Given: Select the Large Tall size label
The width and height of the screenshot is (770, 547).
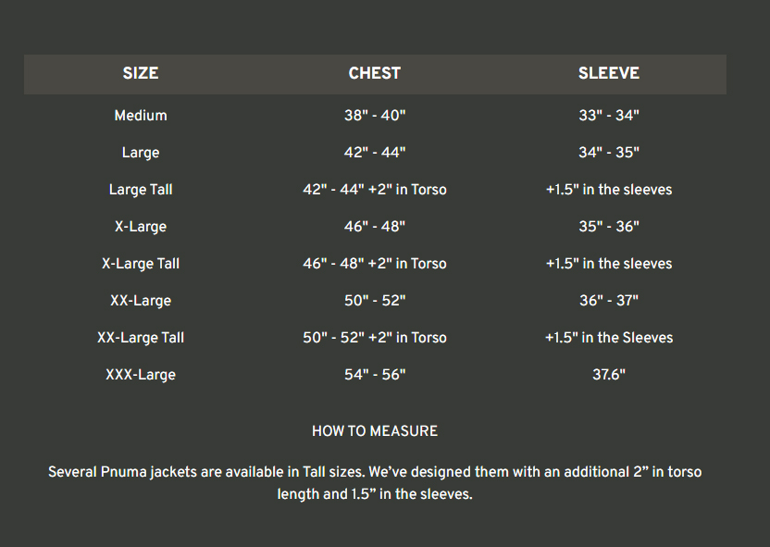Looking at the screenshot, I should 141,190.
